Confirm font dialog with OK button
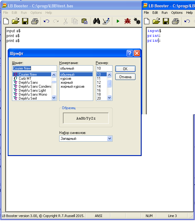 [125, 69]
